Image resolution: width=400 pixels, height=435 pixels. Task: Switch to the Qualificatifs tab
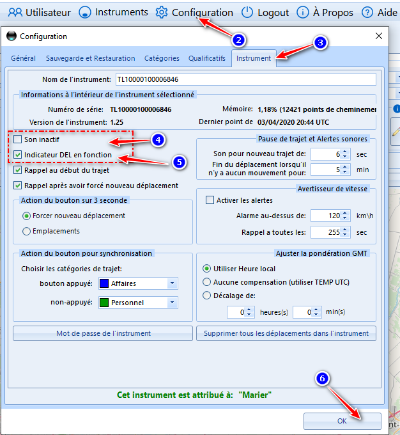pos(207,58)
